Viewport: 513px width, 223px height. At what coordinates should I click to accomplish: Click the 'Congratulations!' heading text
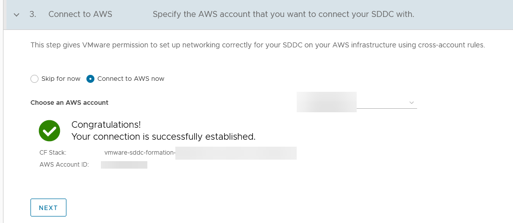click(x=106, y=125)
